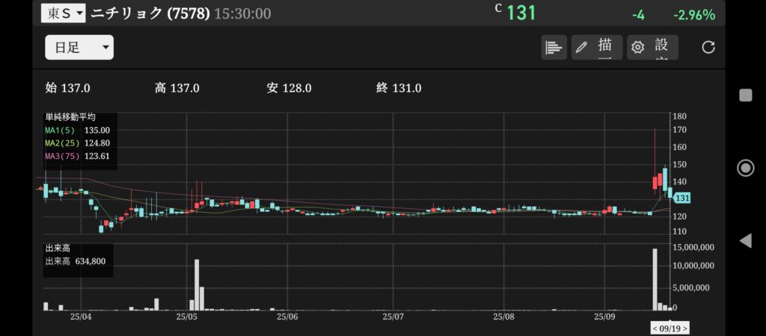This screenshot has height=336, width=766.
Task: Expand the 東S market dropdown
Action: [x=64, y=13]
